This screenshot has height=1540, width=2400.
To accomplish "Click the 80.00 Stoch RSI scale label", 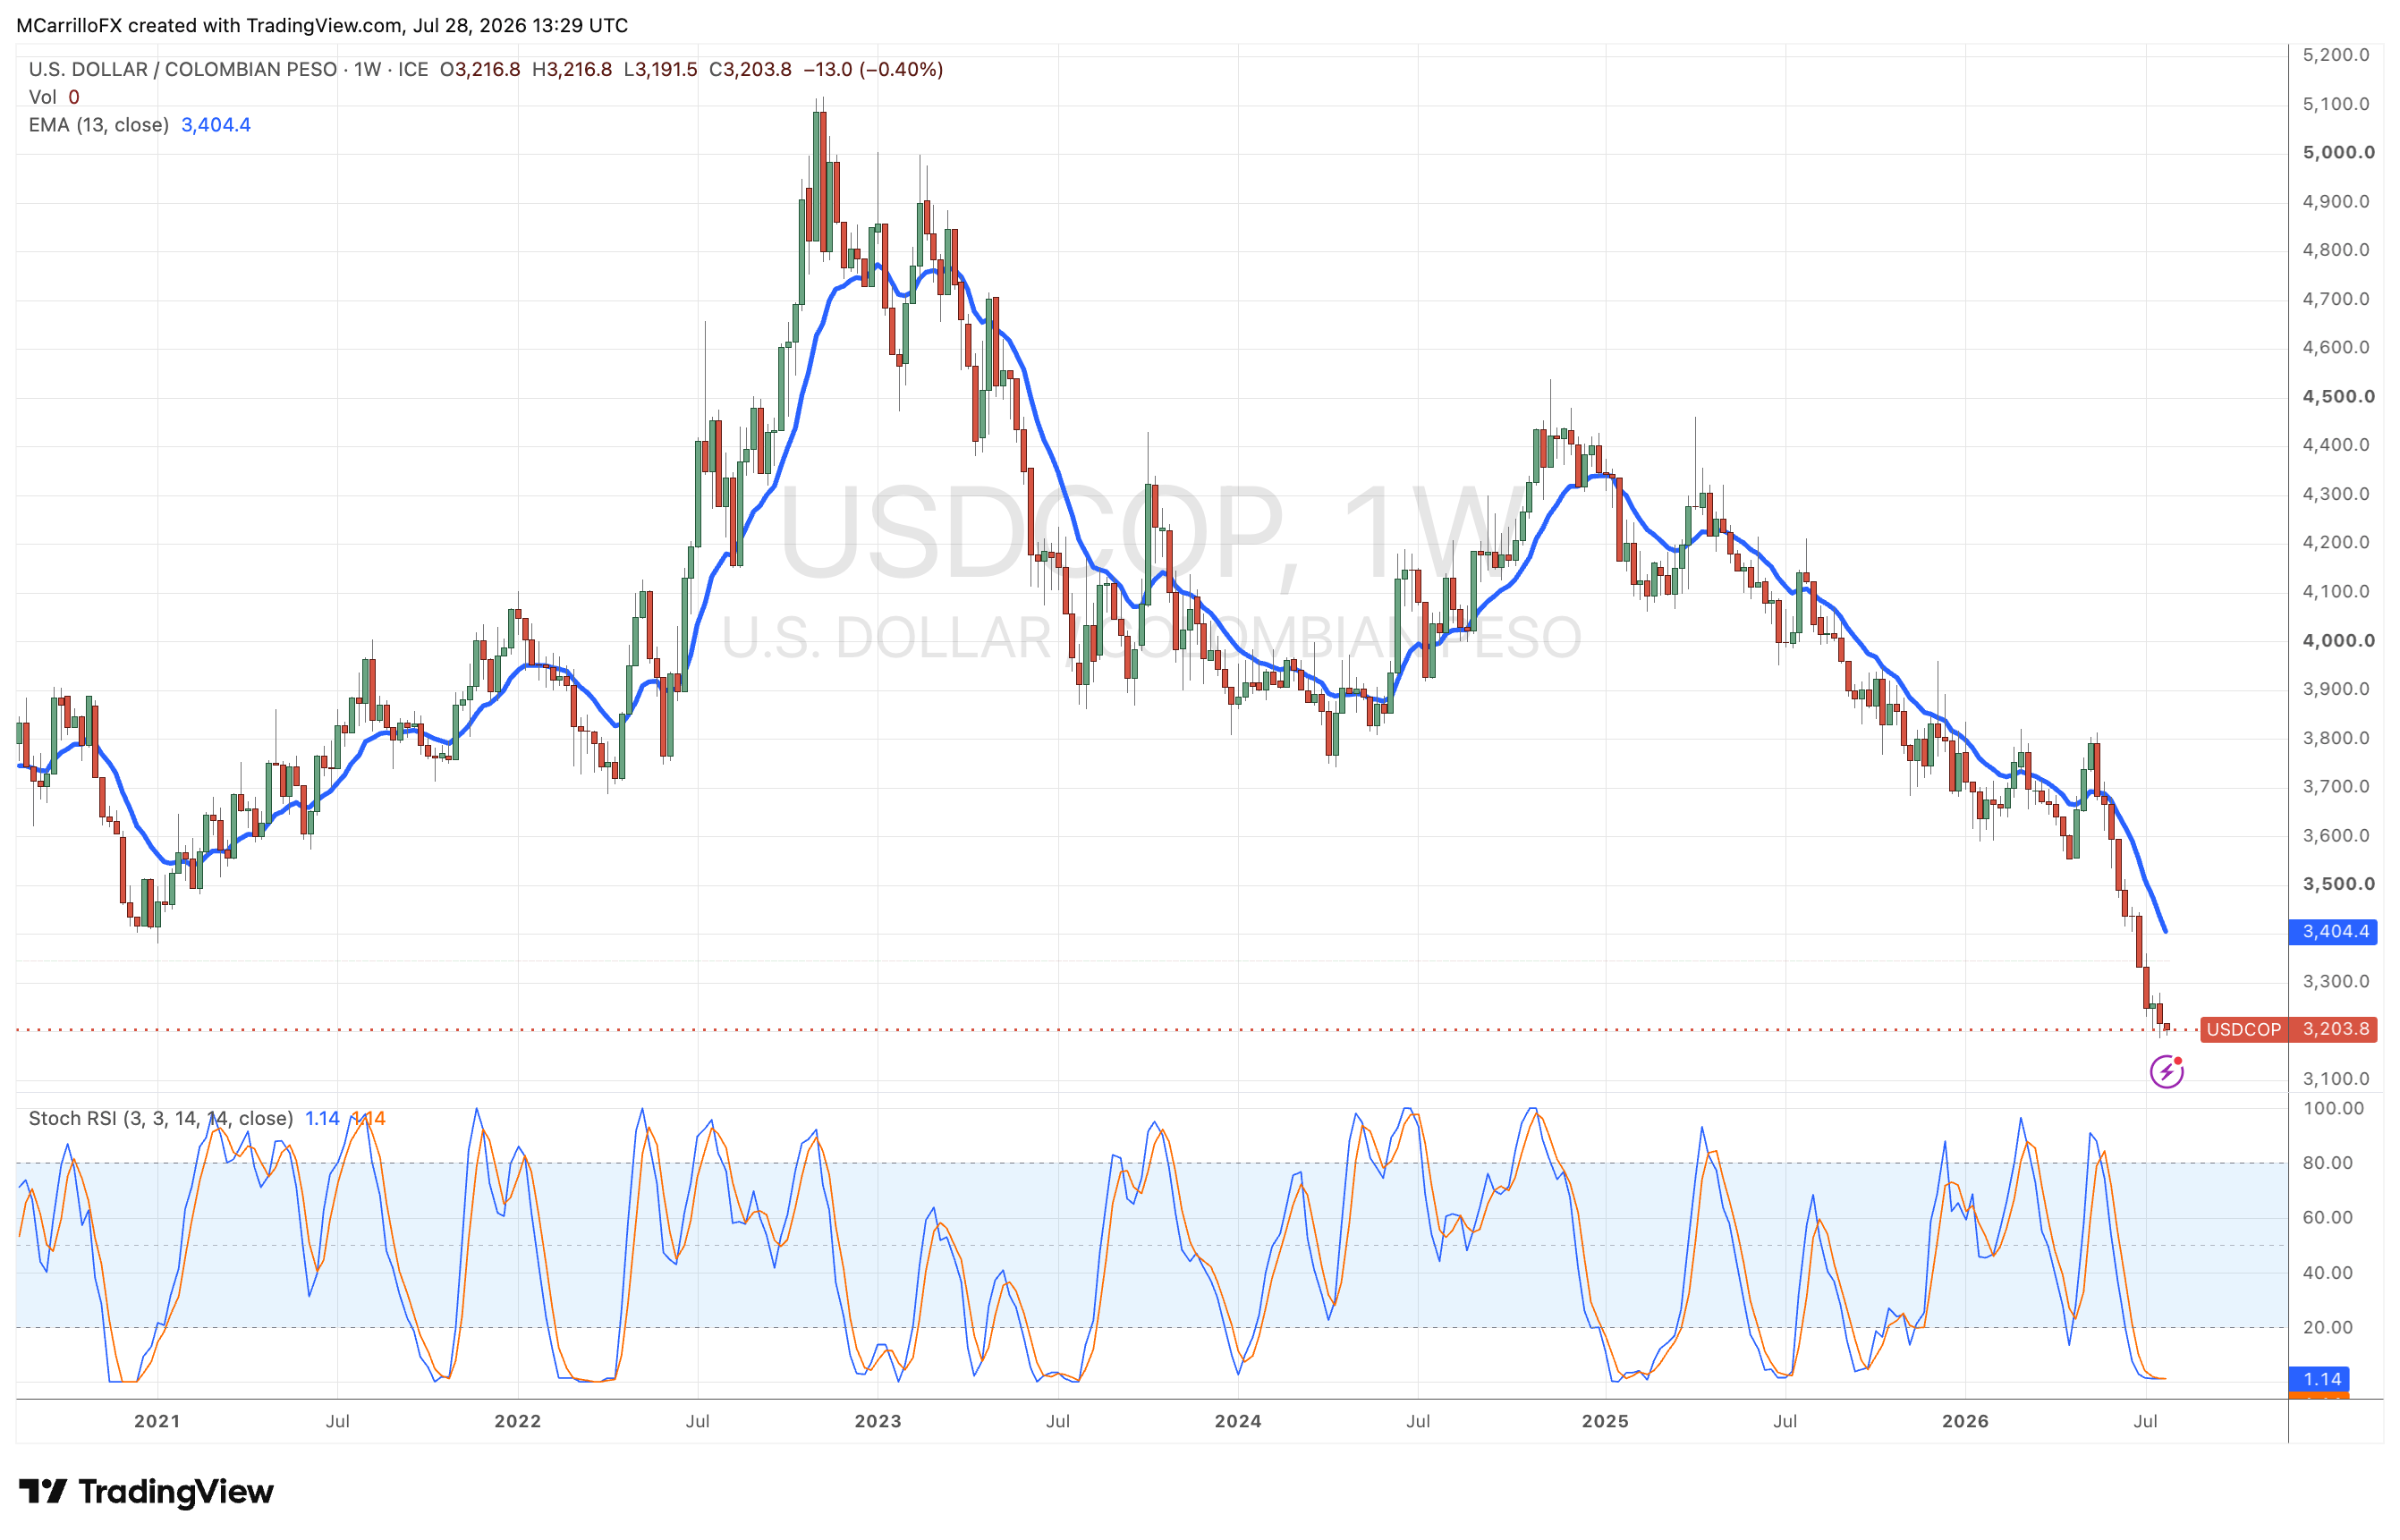I will [2328, 1163].
